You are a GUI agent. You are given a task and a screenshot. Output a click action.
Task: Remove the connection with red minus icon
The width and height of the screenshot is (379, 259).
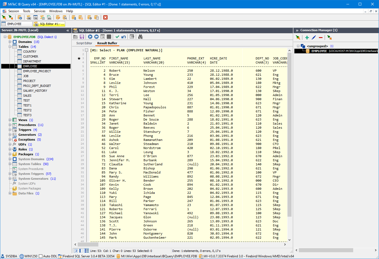pyautogui.click(x=321, y=37)
